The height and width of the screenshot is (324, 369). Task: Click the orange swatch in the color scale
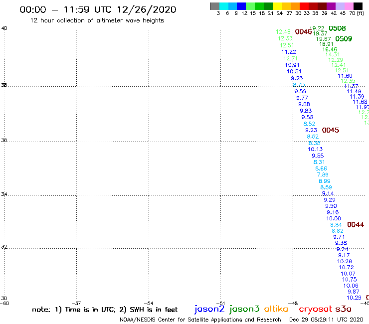[295, 6]
